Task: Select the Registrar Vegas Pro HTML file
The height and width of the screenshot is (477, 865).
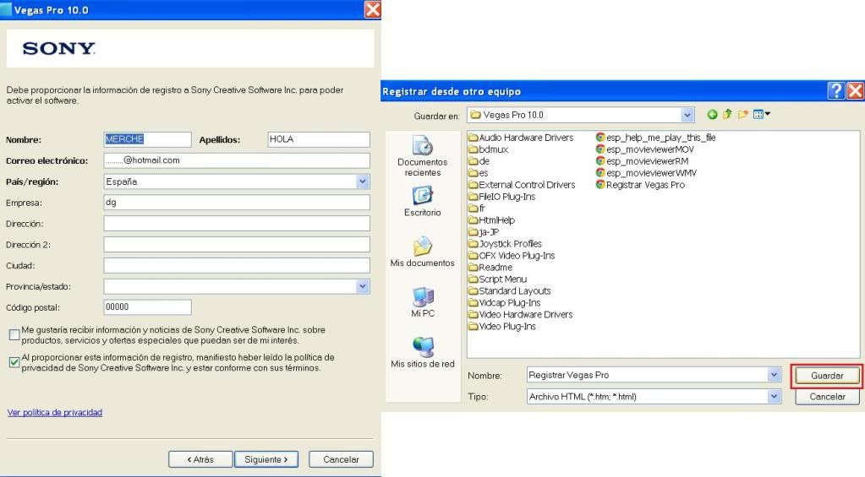Action: click(x=640, y=185)
